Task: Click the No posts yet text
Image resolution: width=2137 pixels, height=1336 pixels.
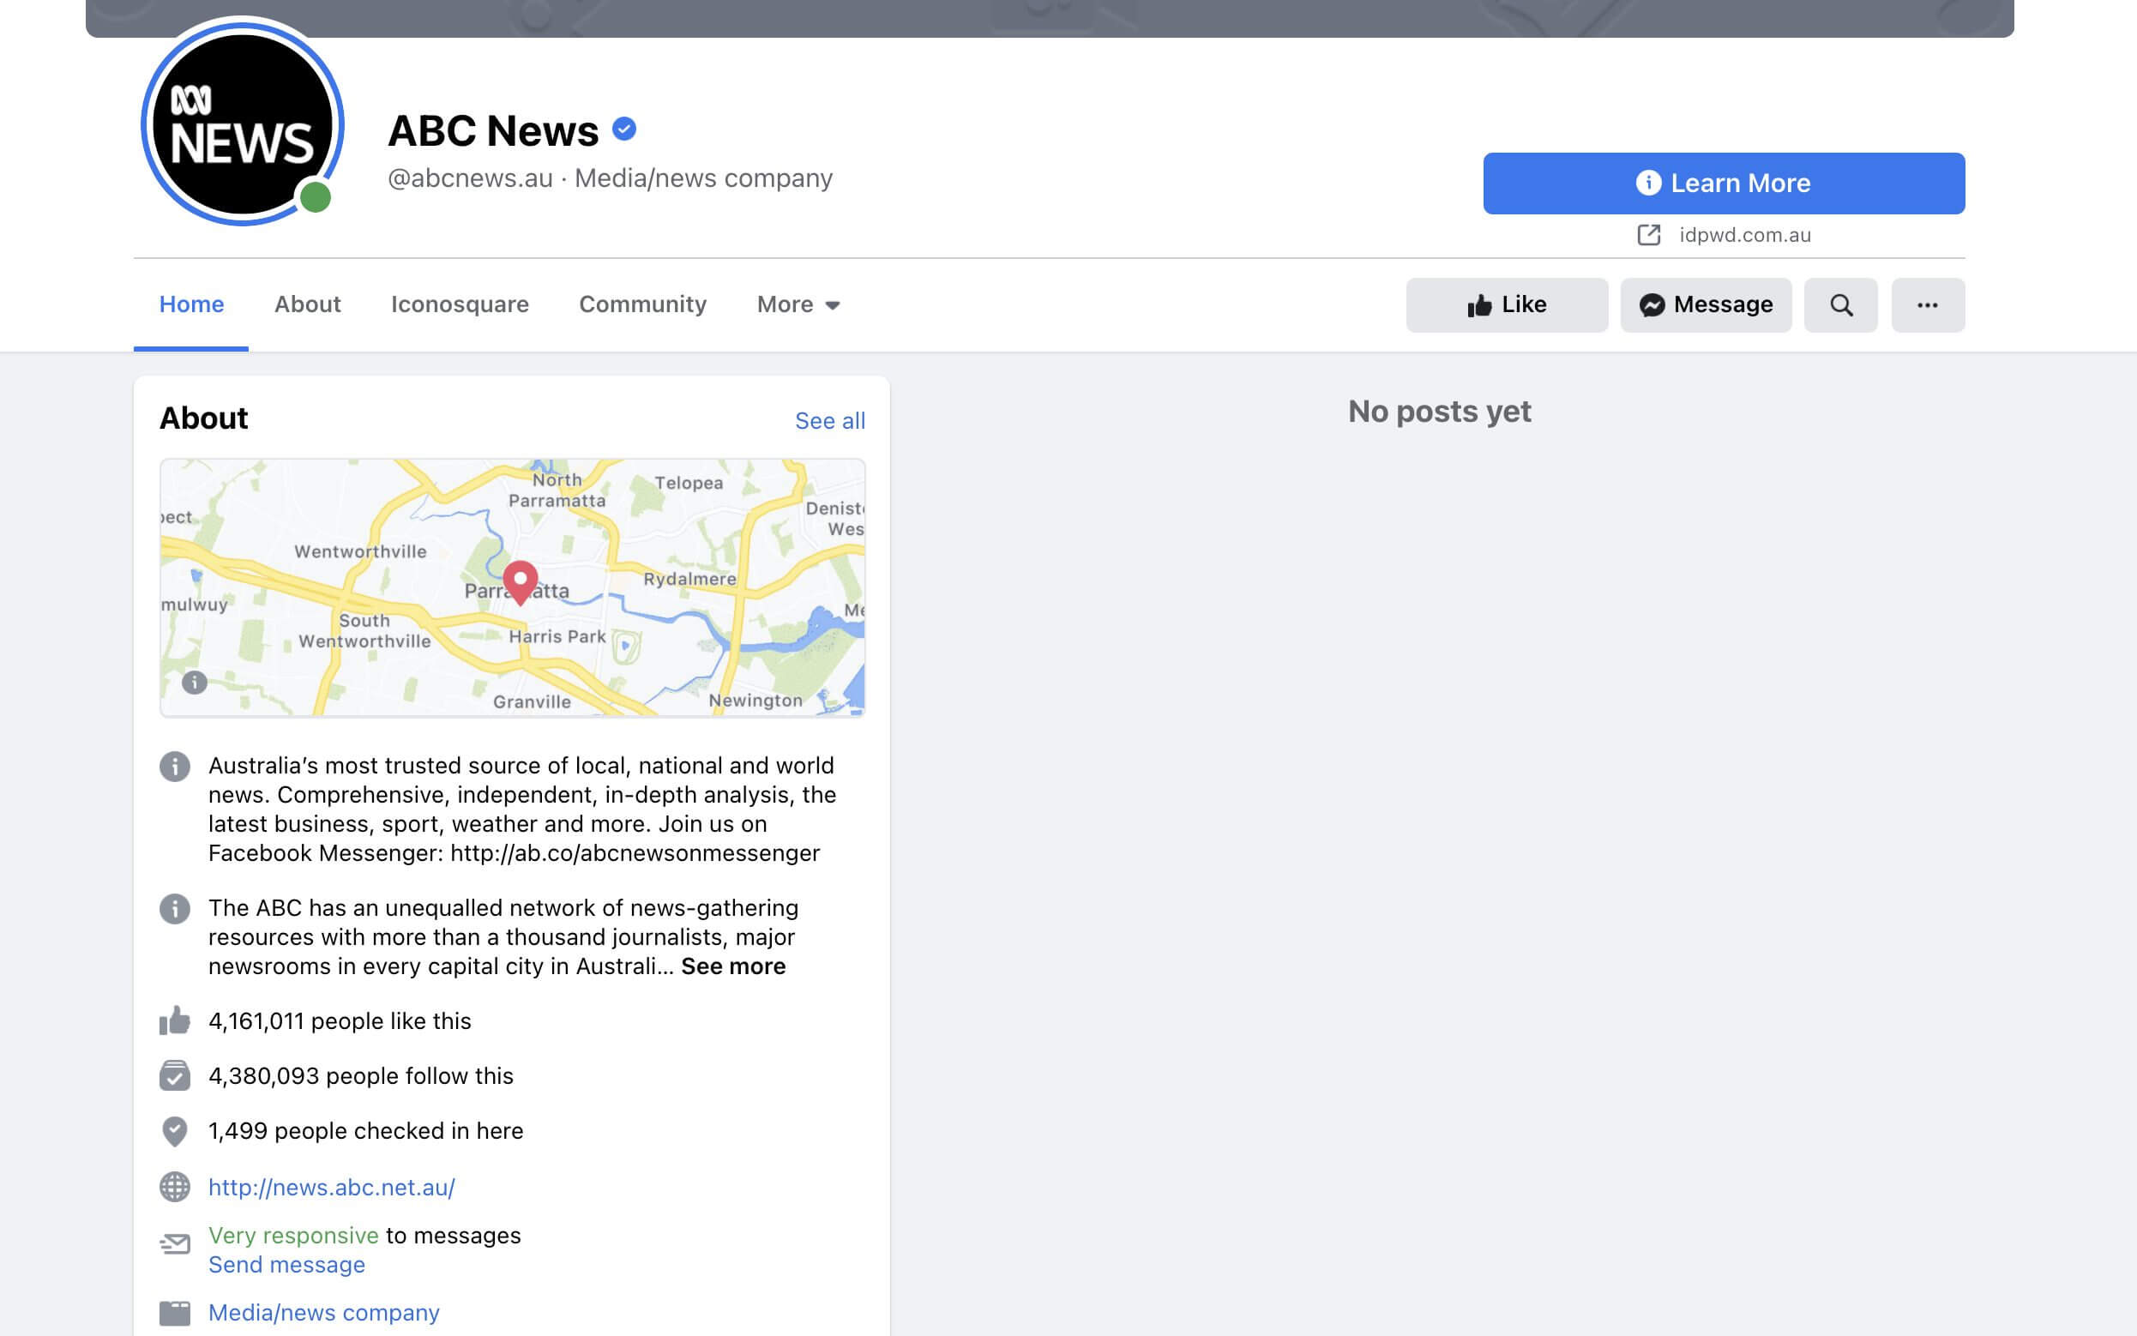Action: 1439,412
